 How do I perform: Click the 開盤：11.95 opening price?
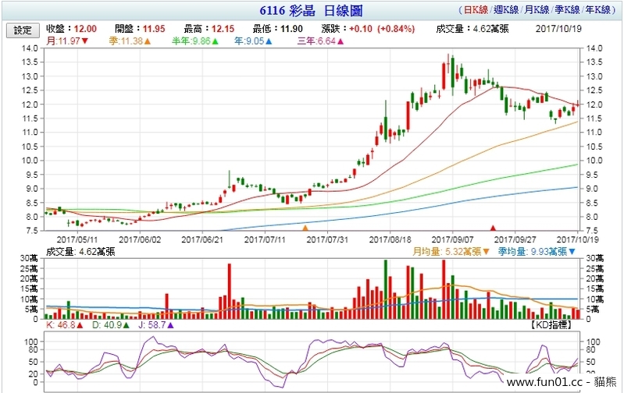point(140,29)
